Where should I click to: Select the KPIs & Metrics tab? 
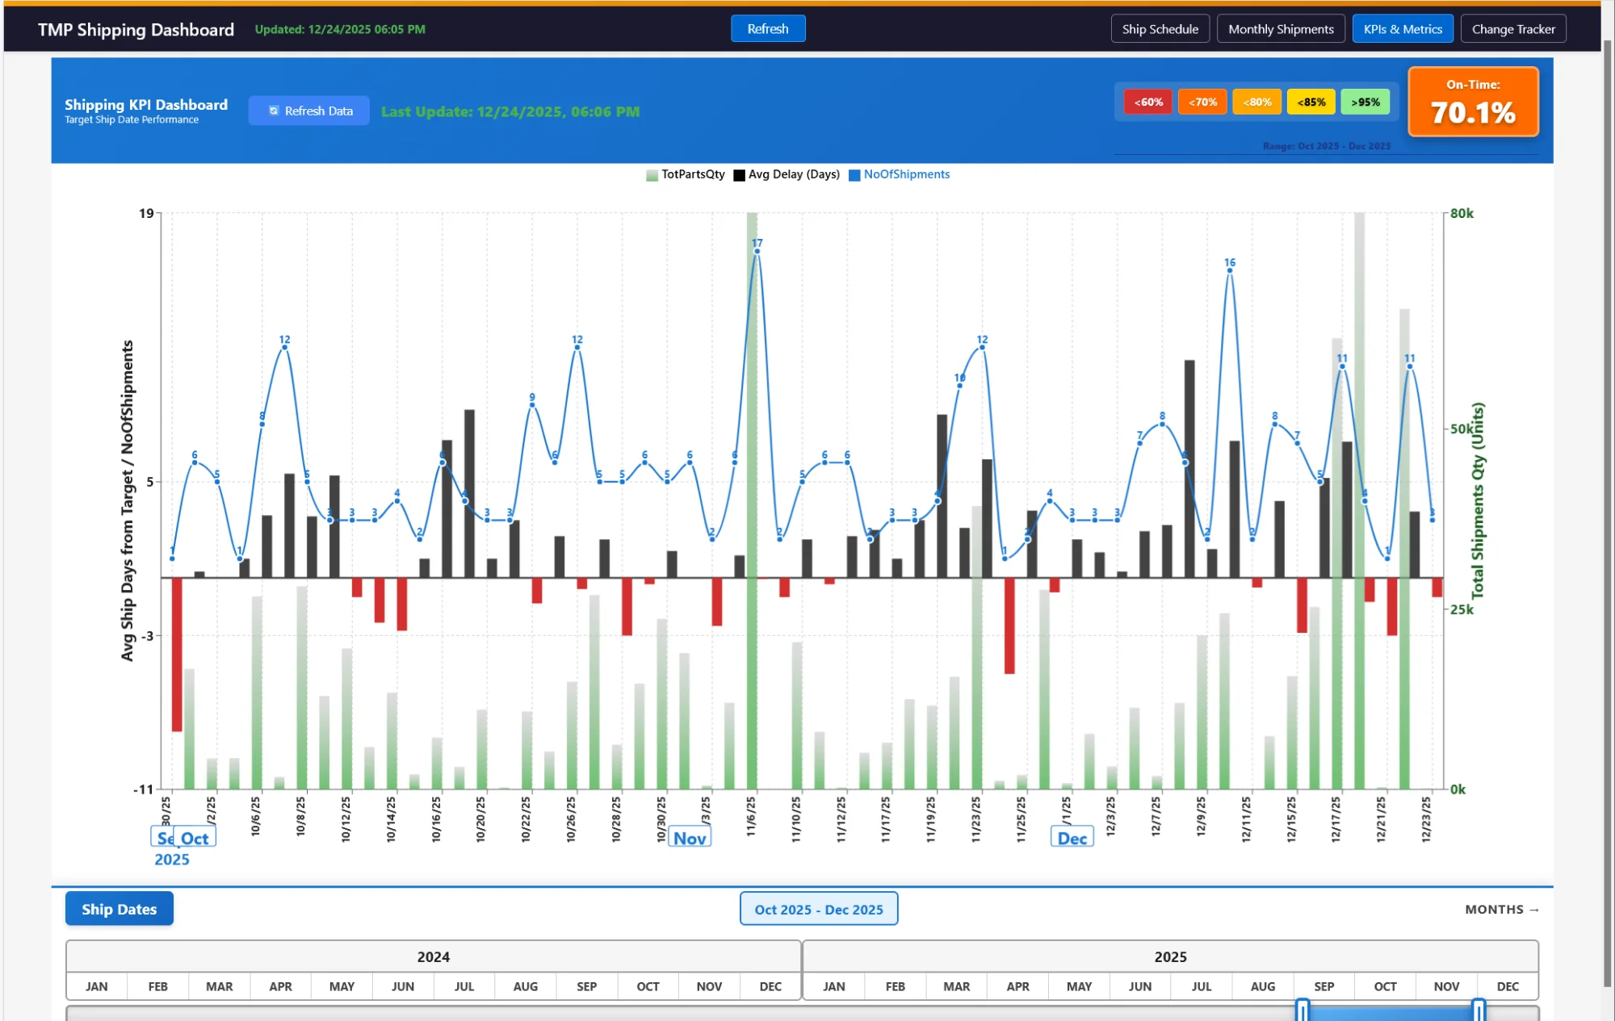(1403, 28)
